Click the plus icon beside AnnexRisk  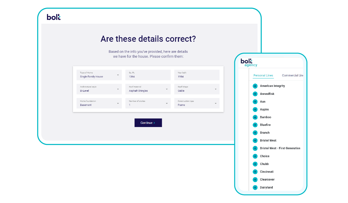tap(255, 94)
